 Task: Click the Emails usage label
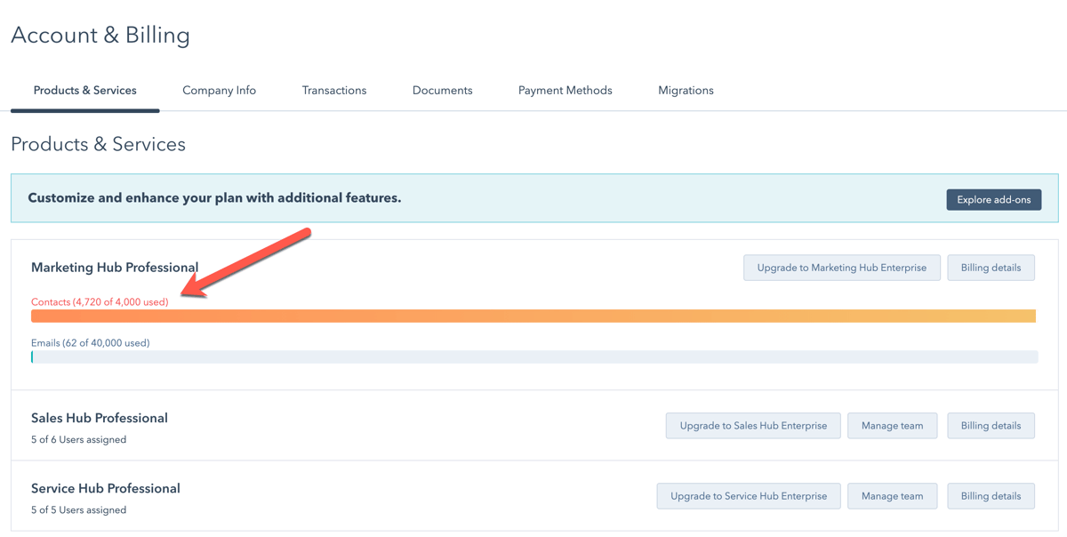tap(90, 342)
